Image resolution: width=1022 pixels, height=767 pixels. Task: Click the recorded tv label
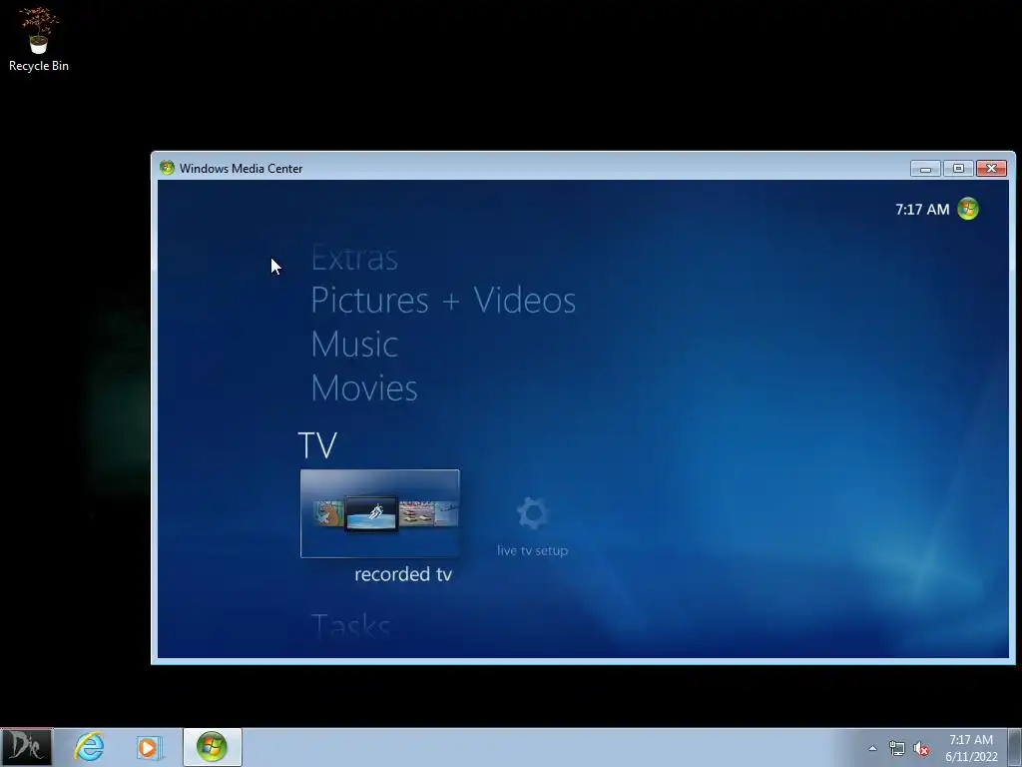tap(403, 574)
